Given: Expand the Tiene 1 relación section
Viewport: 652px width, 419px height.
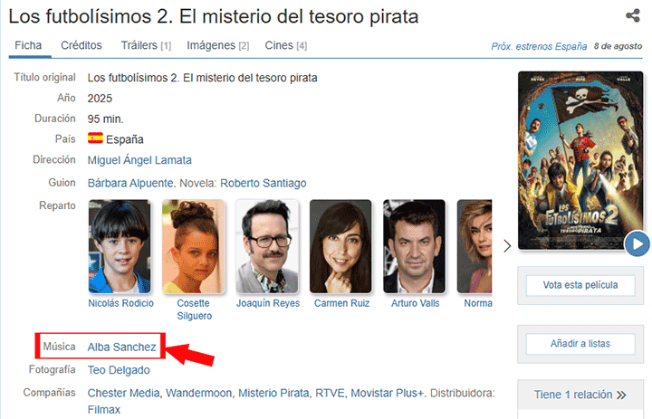Looking at the screenshot, I should 580,395.
